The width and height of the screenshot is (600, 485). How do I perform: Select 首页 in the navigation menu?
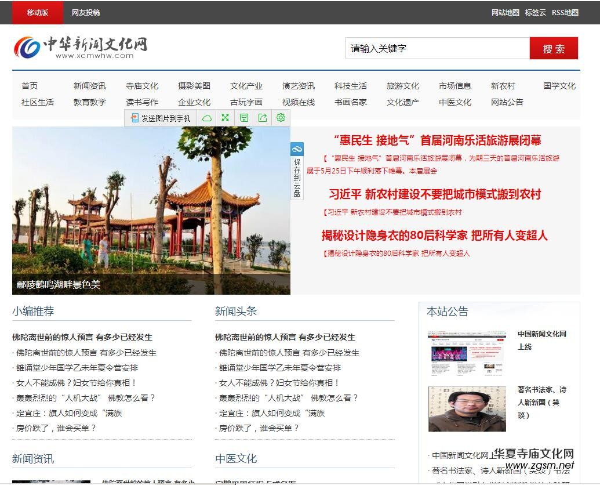[x=30, y=85]
